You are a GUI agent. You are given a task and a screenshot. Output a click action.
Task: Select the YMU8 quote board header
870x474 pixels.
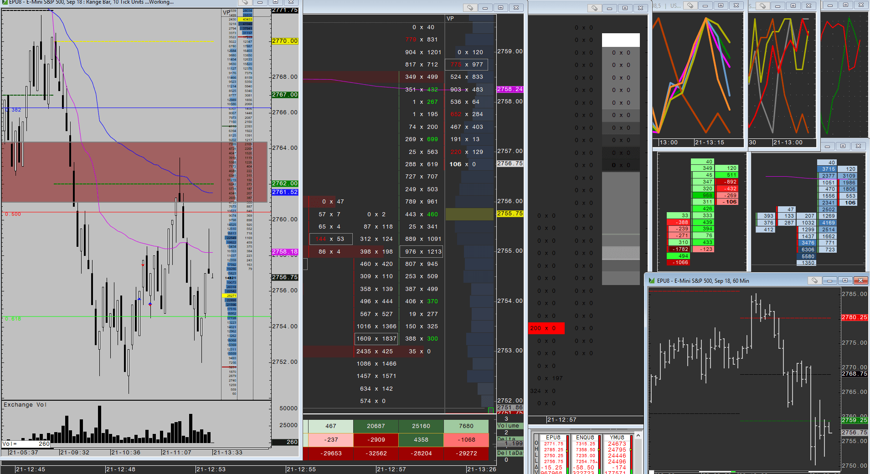pos(617,437)
